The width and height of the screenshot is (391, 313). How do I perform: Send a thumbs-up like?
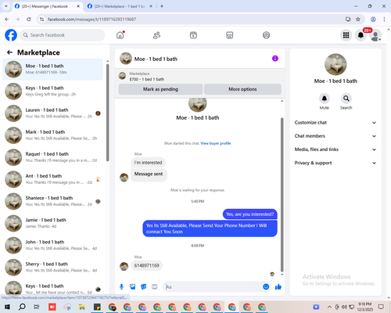point(278,287)
